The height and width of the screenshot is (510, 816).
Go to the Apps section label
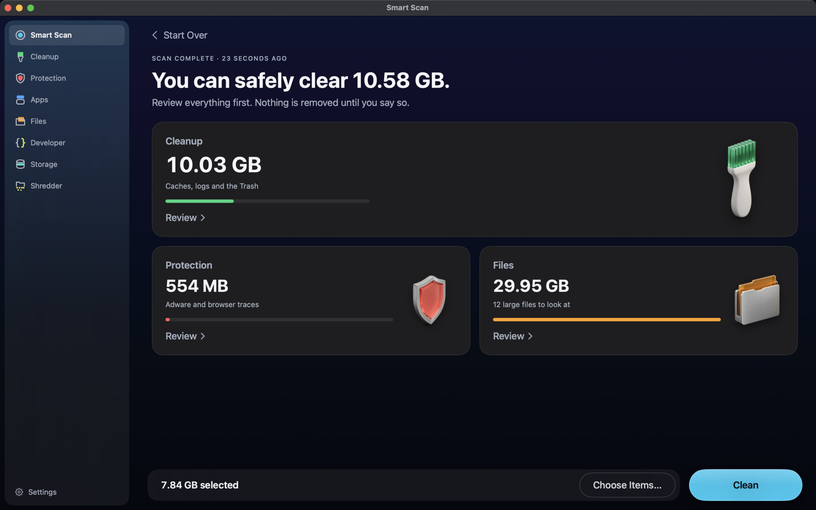tap(39, 100)
